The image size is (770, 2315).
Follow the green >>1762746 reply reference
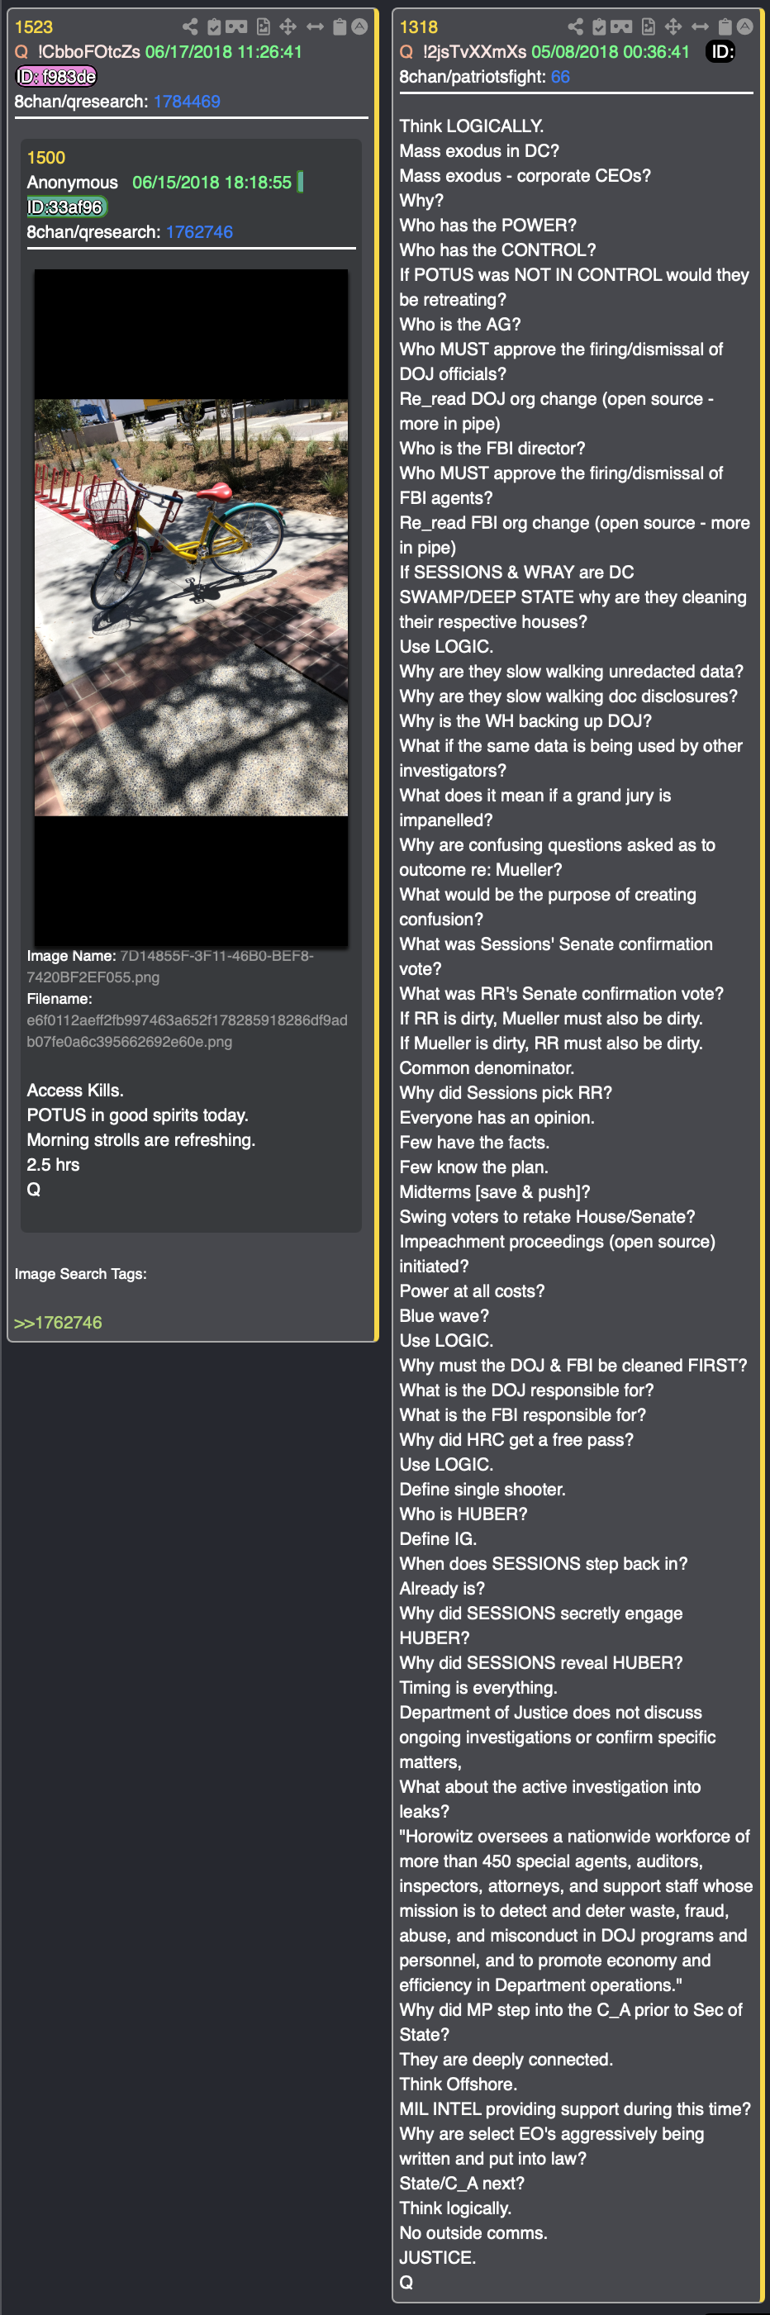[x=59, y=1323]
